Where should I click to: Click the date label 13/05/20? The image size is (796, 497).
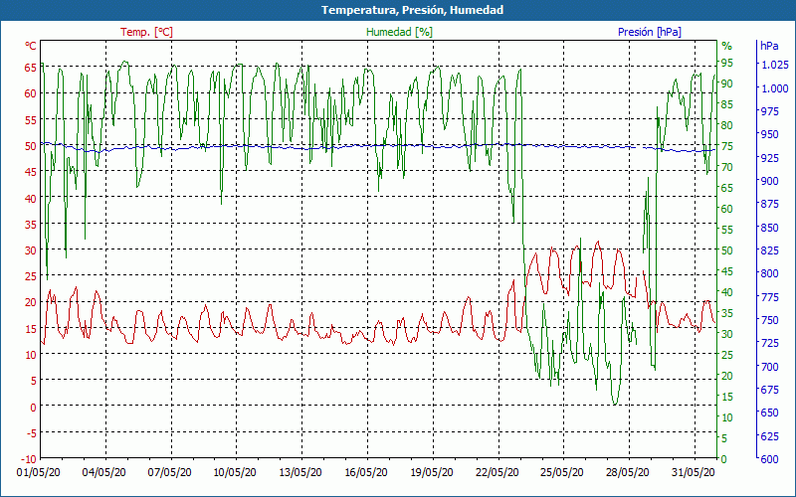pos(300,472)
